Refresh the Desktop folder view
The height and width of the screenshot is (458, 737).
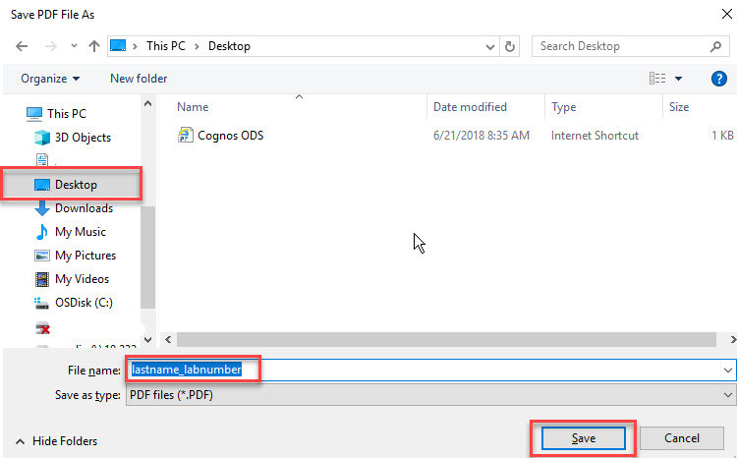509,46
